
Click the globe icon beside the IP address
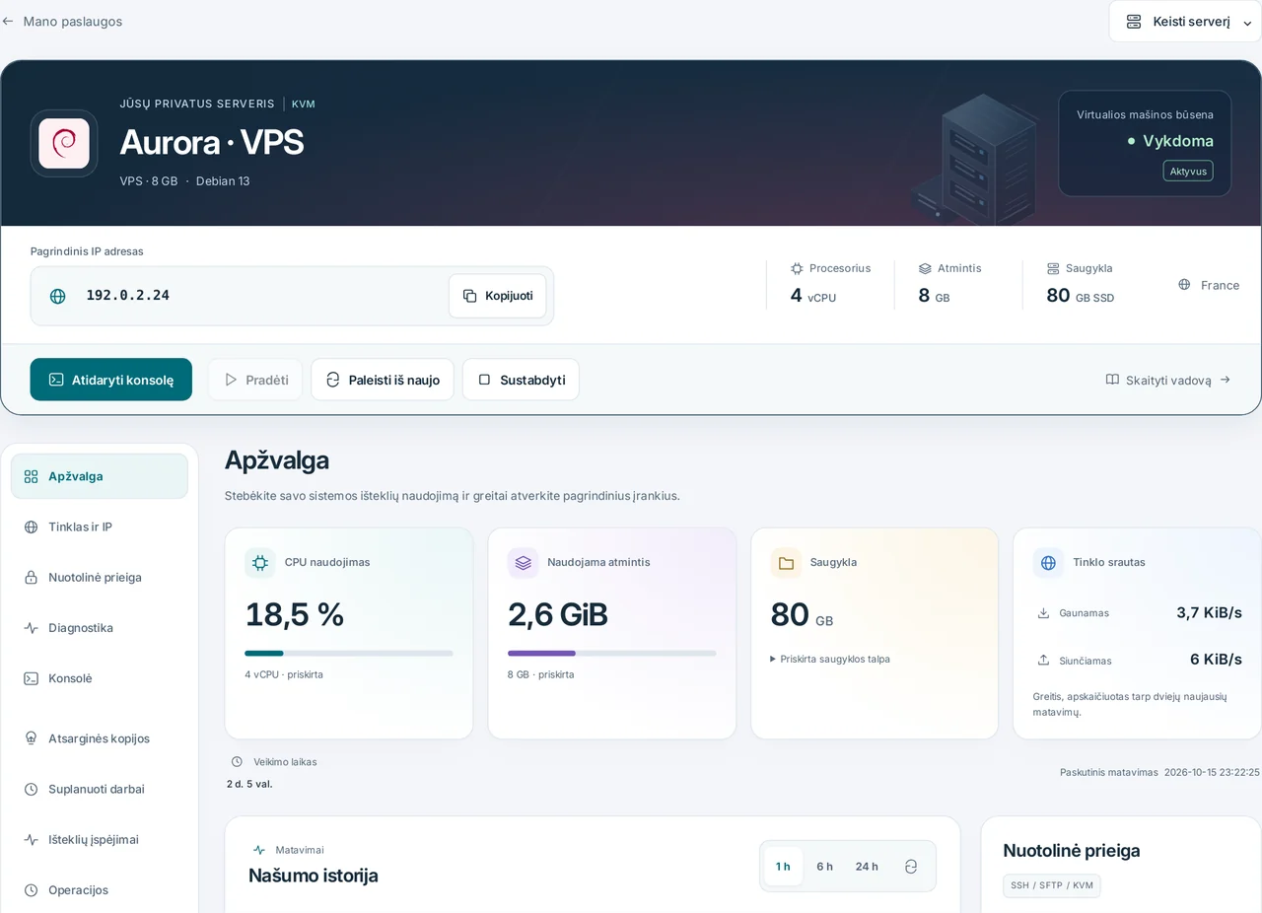pyautogui.click(x=58, y=296)
